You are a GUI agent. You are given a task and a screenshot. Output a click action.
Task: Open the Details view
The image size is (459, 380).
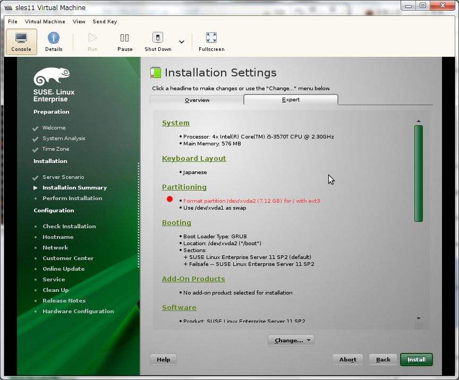coord(54,42)
